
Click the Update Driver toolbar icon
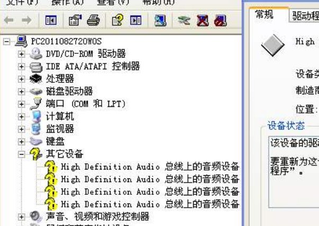[184, 21]
